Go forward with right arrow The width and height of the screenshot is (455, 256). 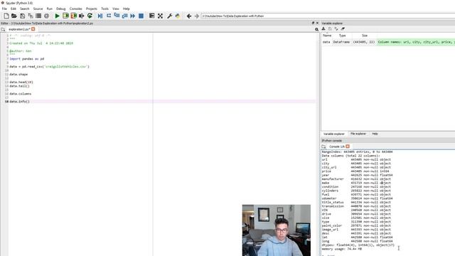click(197, 16)
